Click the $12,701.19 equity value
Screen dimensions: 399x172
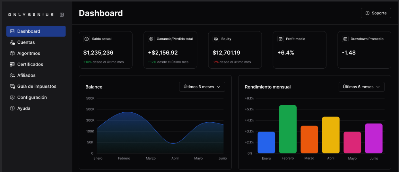click(x=226, y=53)
